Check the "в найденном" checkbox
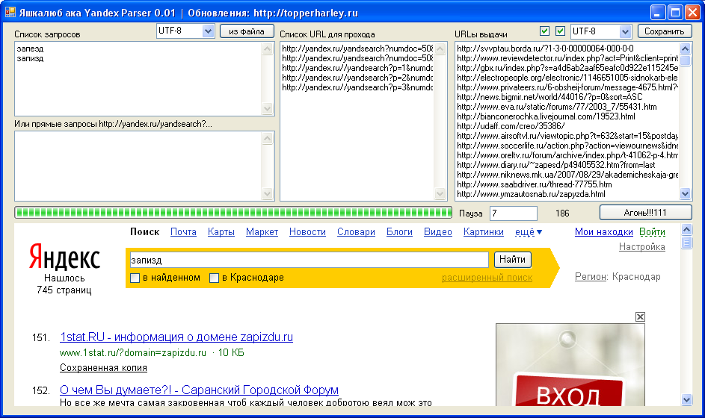Screen dimensions: 705x418 135,278
